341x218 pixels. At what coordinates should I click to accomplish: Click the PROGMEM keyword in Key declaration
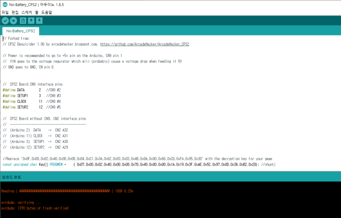(x=56, y=165)
